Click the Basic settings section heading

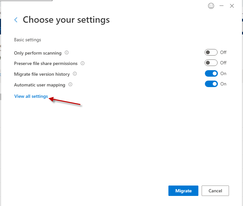pyautogui.click(x=27, y=40)
